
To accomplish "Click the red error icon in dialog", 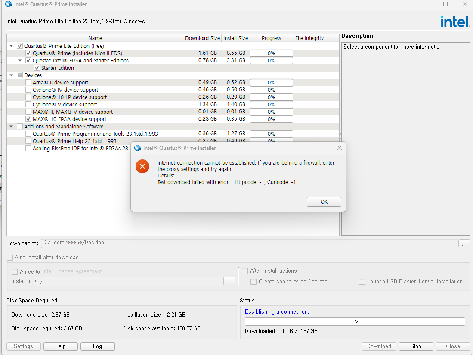I will coord(142,166).
